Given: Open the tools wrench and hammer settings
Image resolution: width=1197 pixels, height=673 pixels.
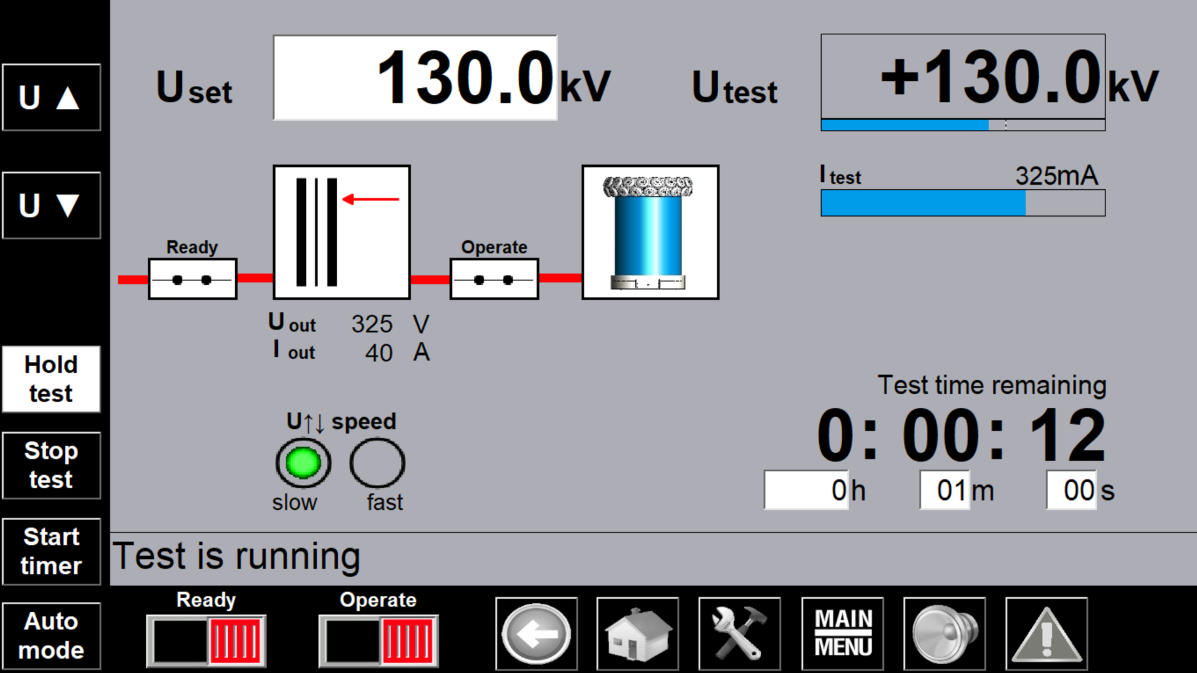Looking at the screenshot, I should (739, 634).
